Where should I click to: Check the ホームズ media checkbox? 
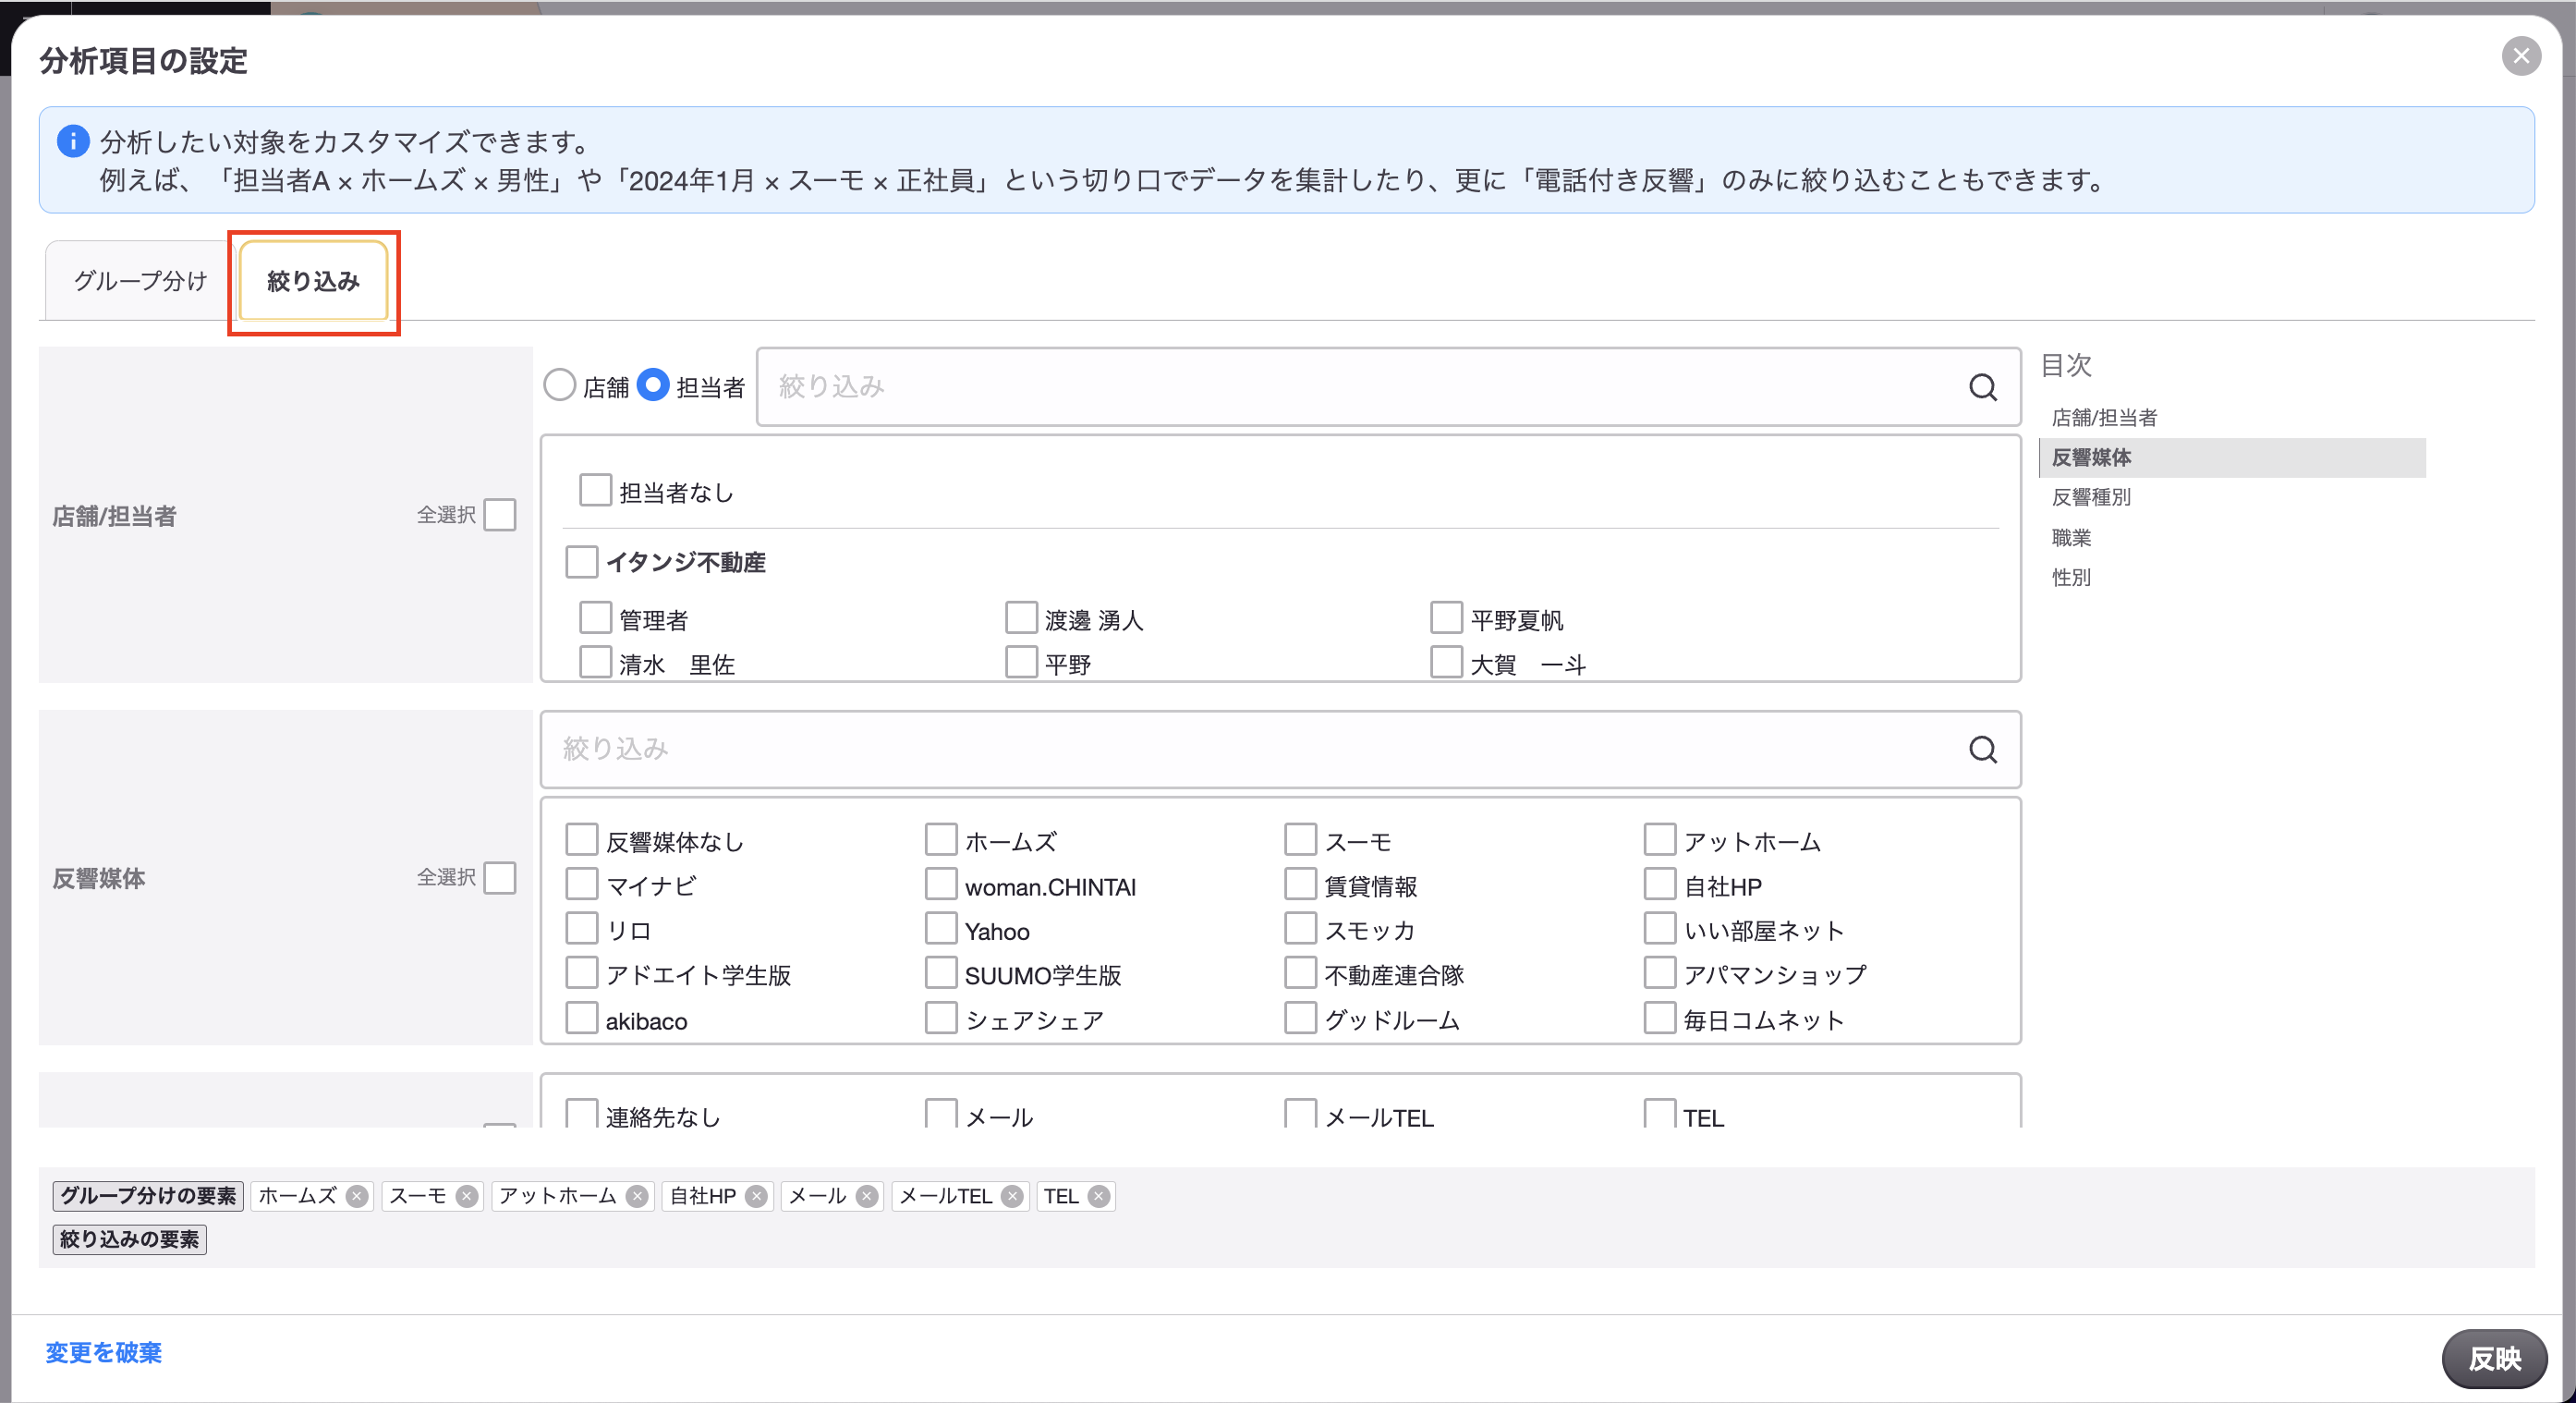(941, 840)
